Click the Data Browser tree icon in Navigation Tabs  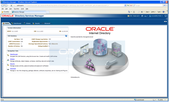pos(8,55)
